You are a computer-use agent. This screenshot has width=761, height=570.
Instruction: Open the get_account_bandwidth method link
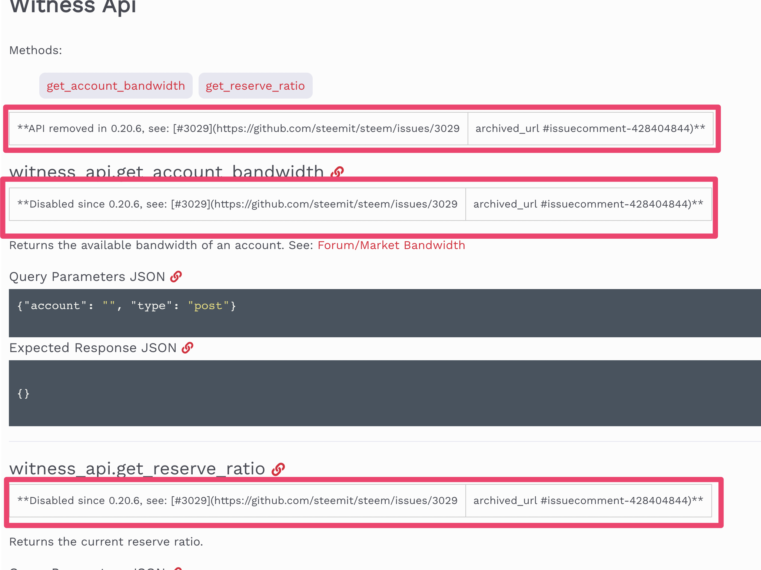coord(116,86)
